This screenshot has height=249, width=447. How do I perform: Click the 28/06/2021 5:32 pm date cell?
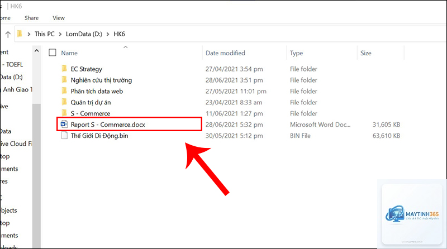pos(234,124)
